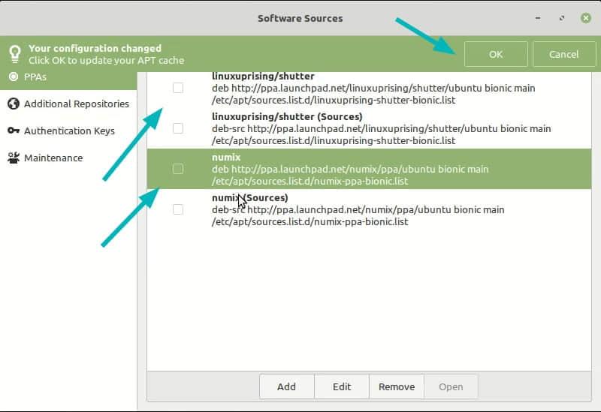Close the Software Sources window
The image size is (601, 412).
pyautogui.click(x=585, y=17)
